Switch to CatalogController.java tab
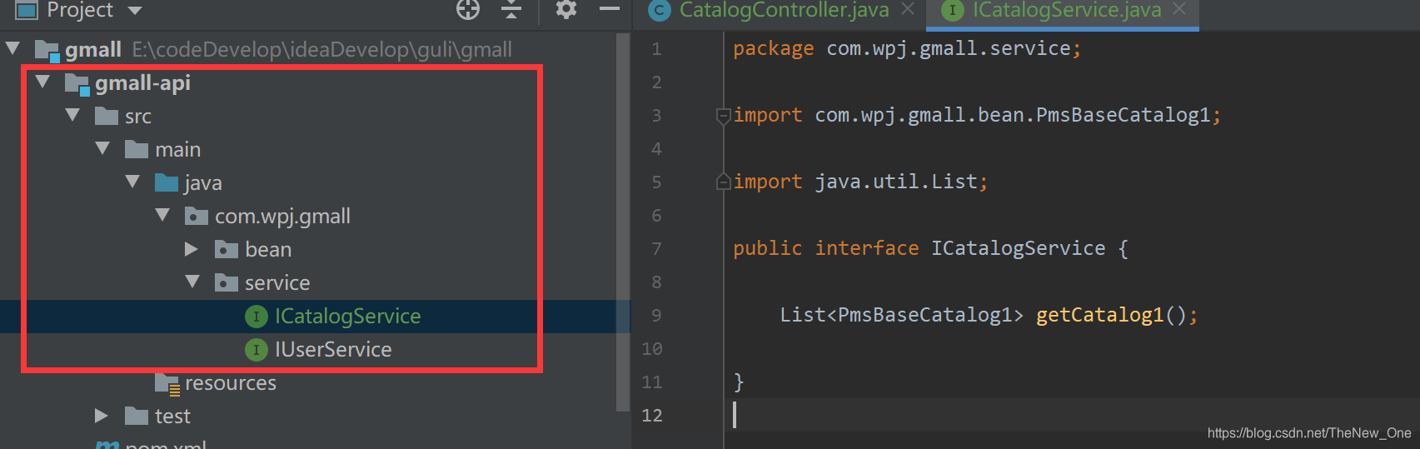The width and height of the screenshot is (1420, 449). (x=784, y=10)
